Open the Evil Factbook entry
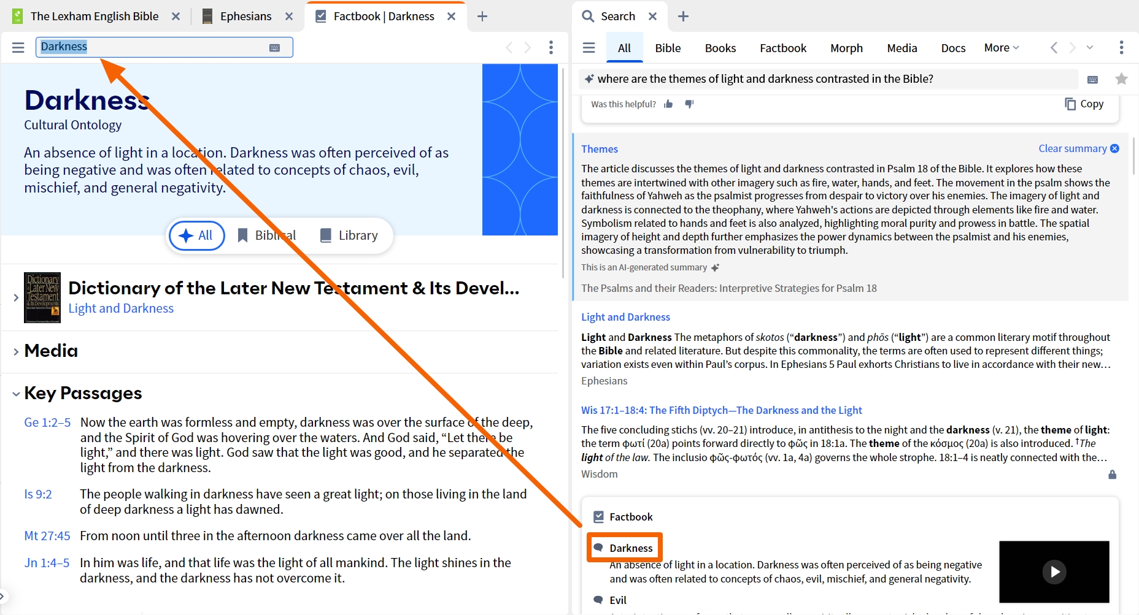This screenshot has width=1139, height=615. click(x=618, y=600)
